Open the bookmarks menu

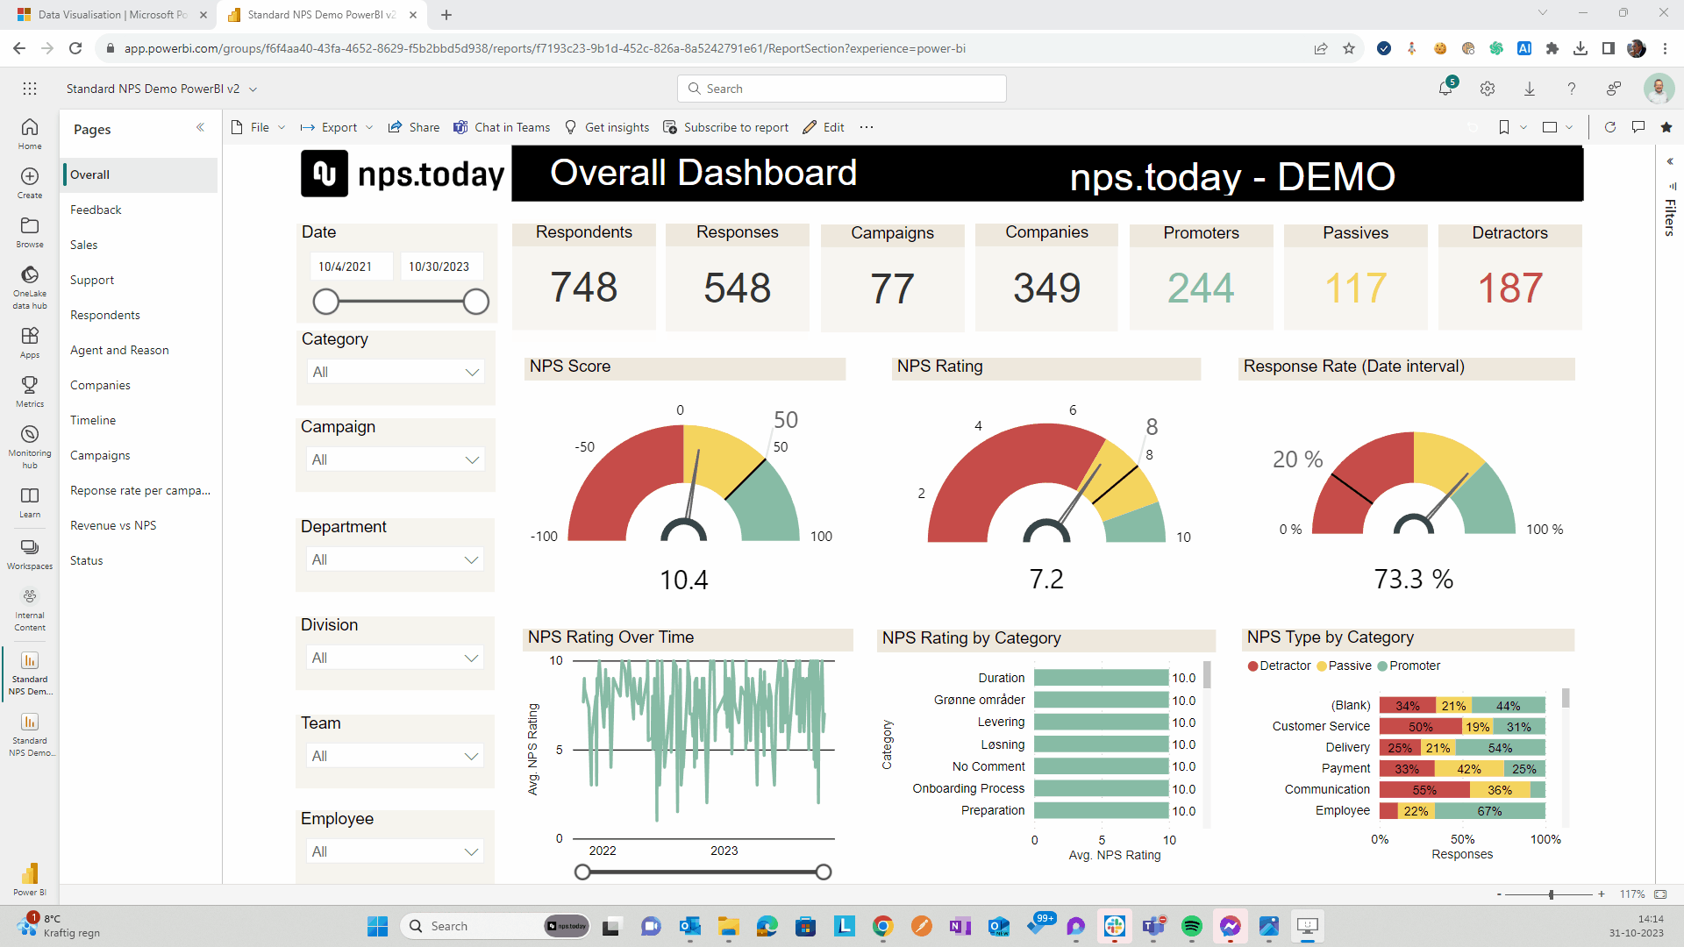tap(1510, 127)
